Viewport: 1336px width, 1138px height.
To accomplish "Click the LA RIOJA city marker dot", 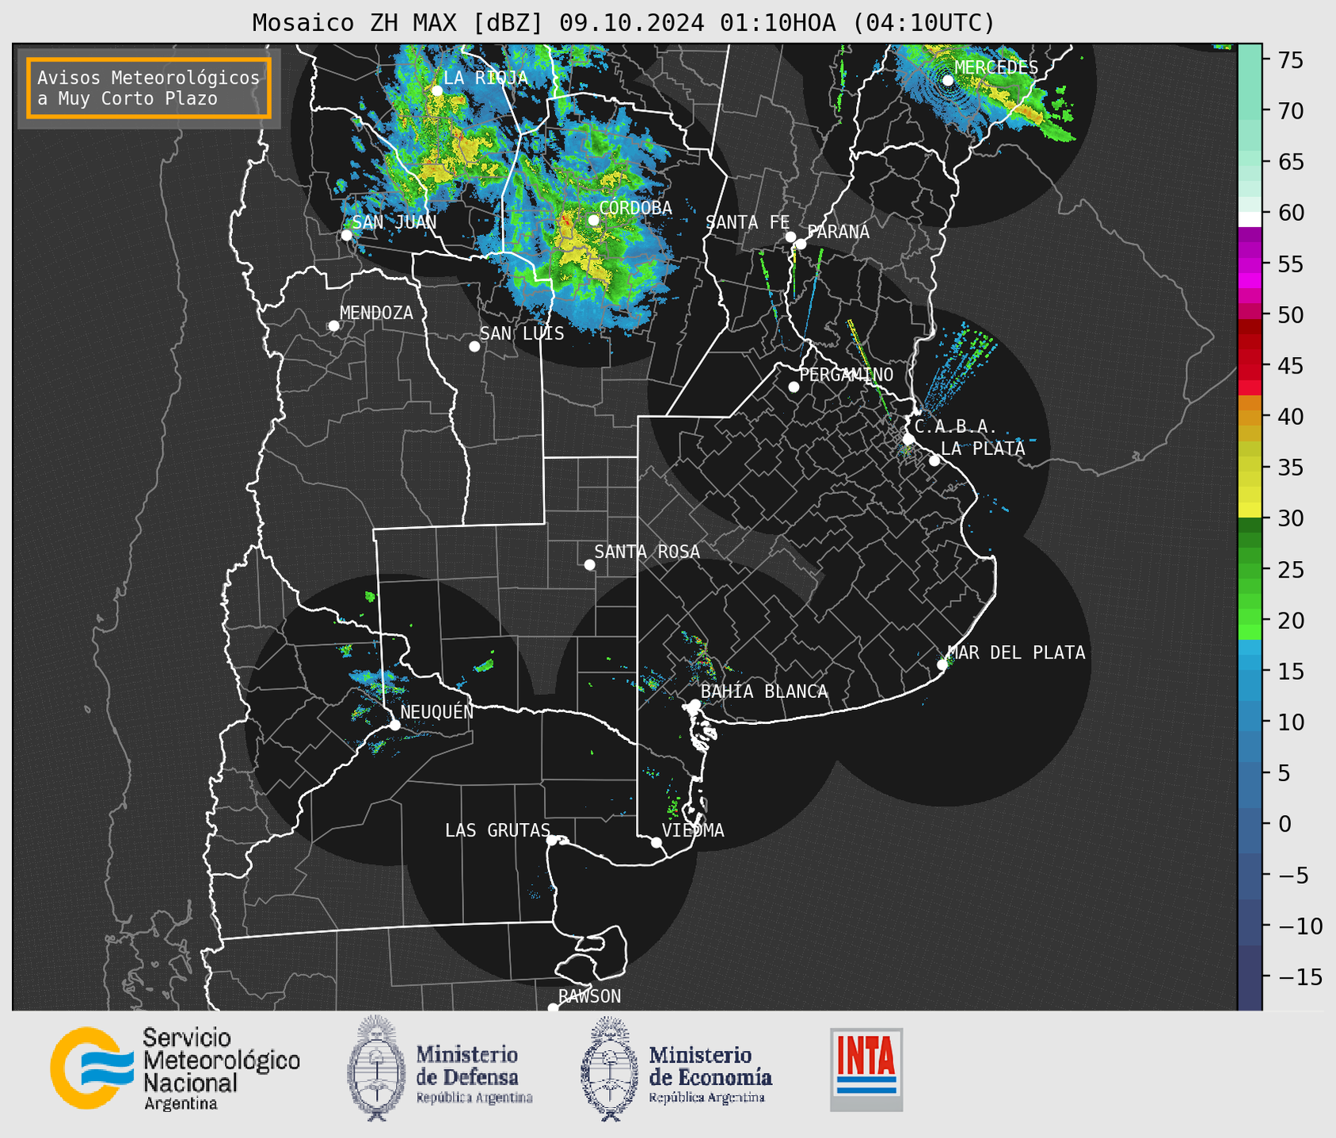I will [x=437, y=90].
